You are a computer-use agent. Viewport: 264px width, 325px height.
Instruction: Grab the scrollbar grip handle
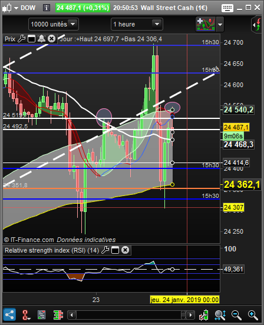click(x=183, y=315)
